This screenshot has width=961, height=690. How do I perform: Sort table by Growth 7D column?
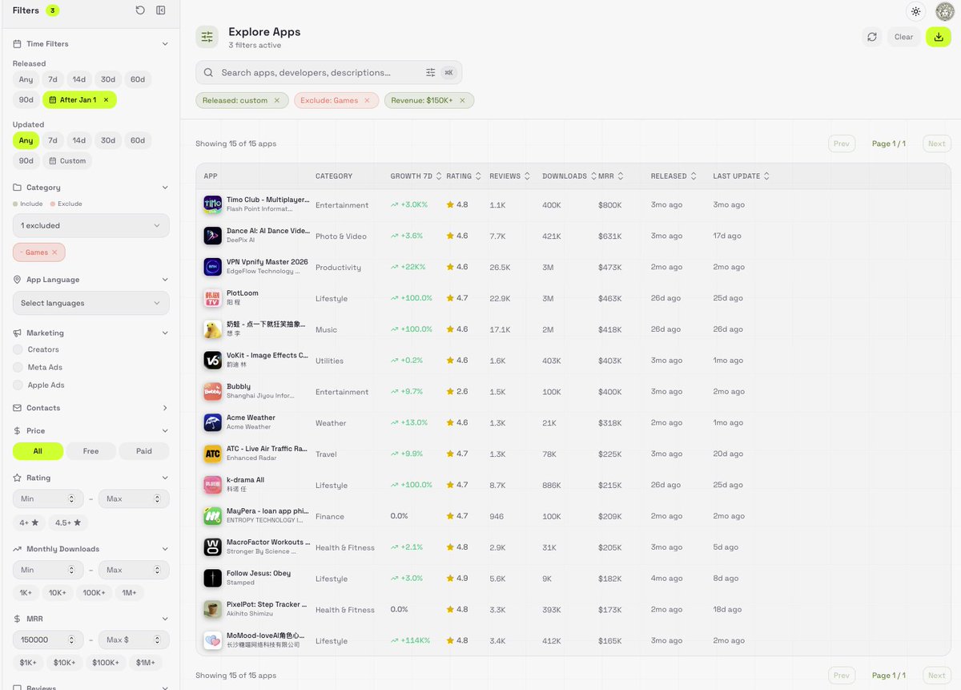(416, 176)
